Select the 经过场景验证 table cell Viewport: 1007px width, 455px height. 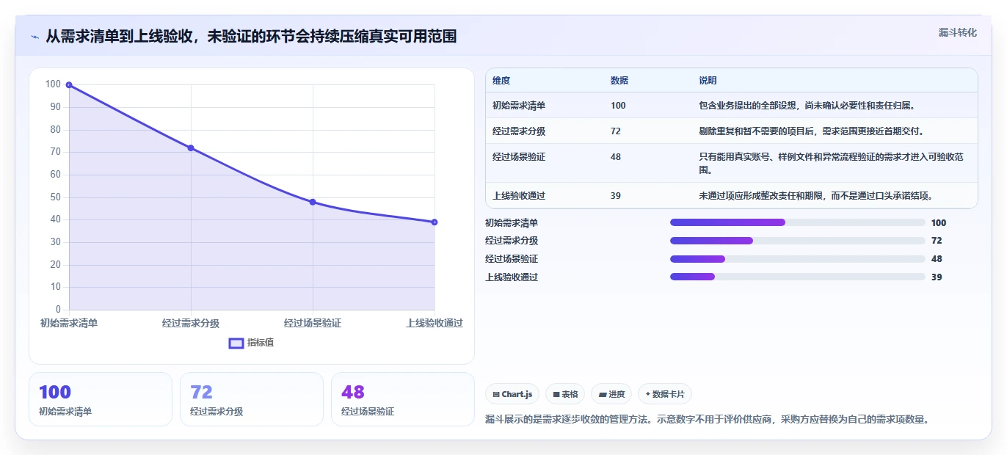tap(519, 157)
